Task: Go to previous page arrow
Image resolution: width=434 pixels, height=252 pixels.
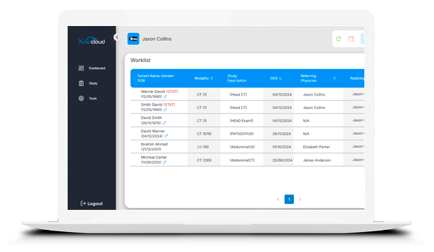Action: tap(278, 199)
